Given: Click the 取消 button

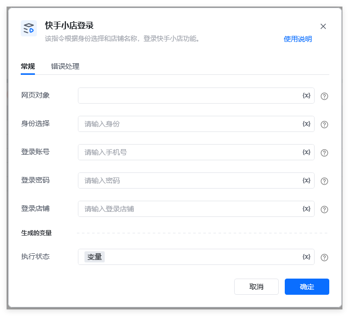Looking at the screenshot, I should (256, 287).
